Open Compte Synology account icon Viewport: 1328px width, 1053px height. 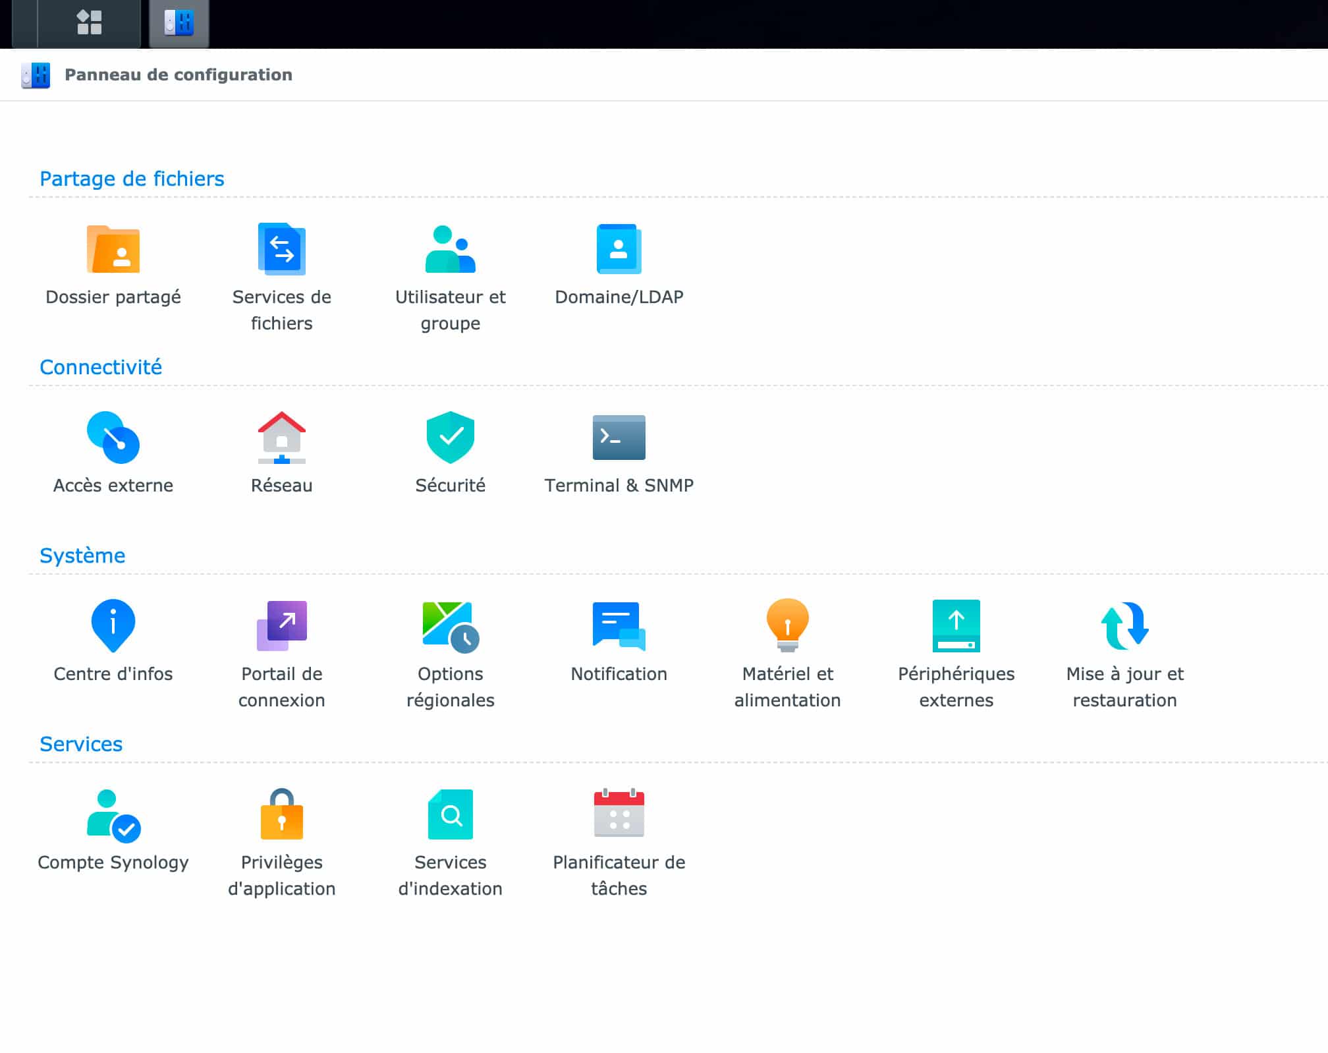point(113,815)
